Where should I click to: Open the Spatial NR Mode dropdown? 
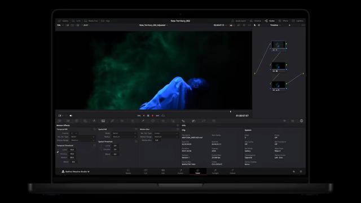point(124,133)
